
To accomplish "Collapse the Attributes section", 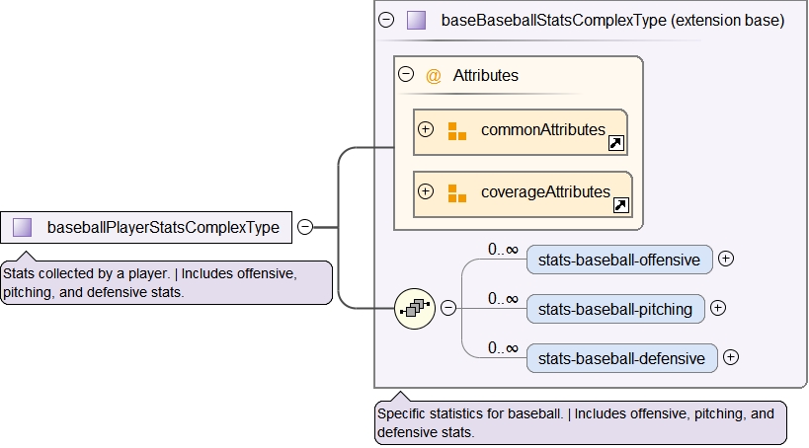I will pos(405,75).
